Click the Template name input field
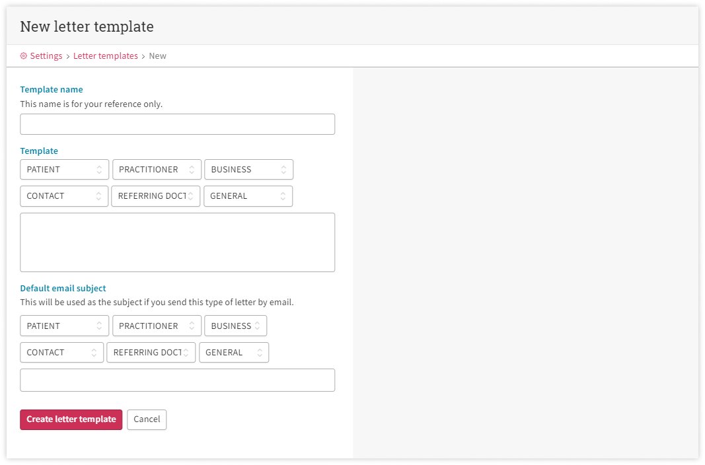This screenshot has width=705, height=465. [177, 124]
